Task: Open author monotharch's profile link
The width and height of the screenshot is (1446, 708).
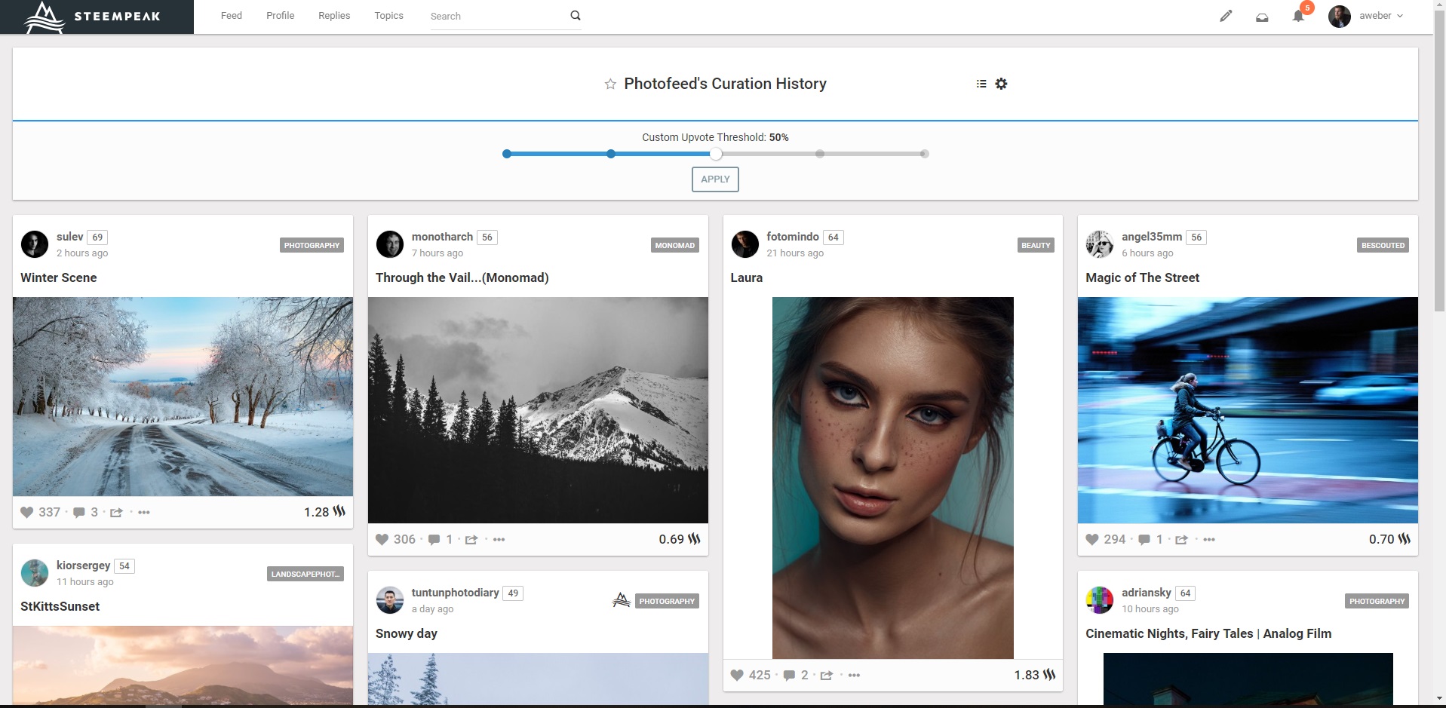Action: point(442,237)
